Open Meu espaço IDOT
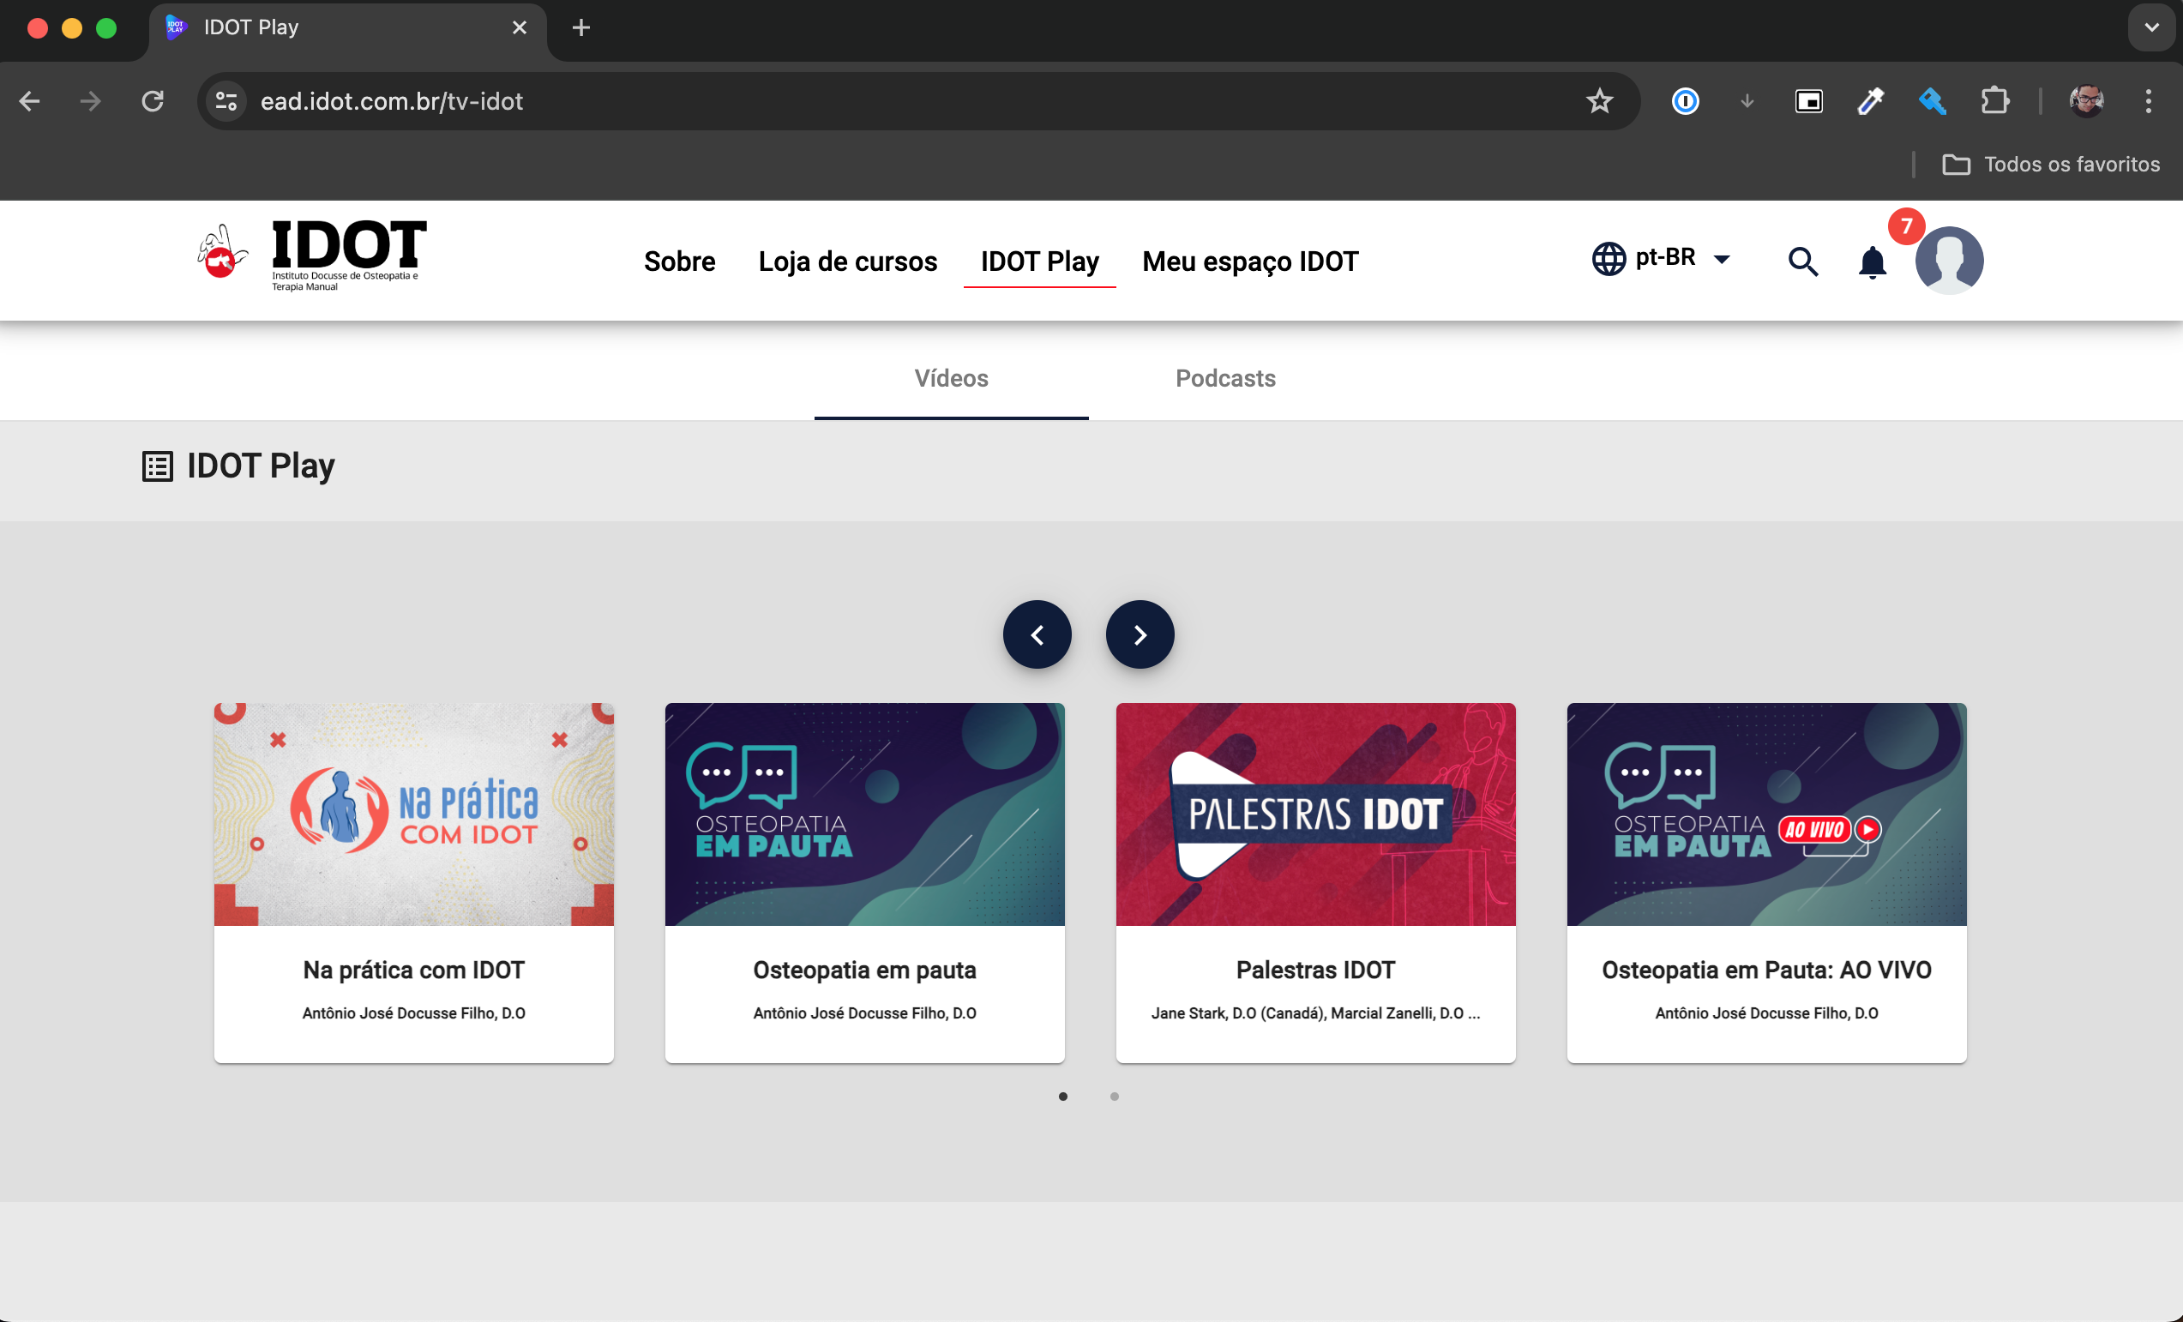 (1250, 261)
